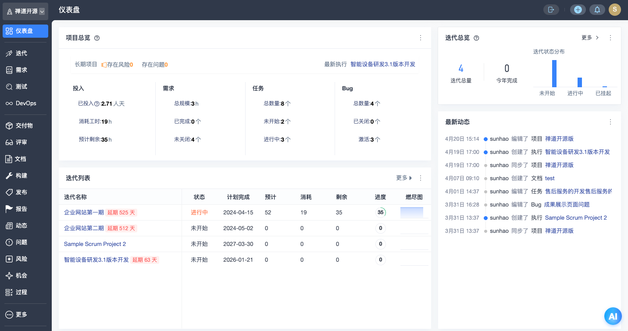Click the burndown chart for 企业网站第一期
Viewport: 628px width, 331px height.
click(412, 213)
